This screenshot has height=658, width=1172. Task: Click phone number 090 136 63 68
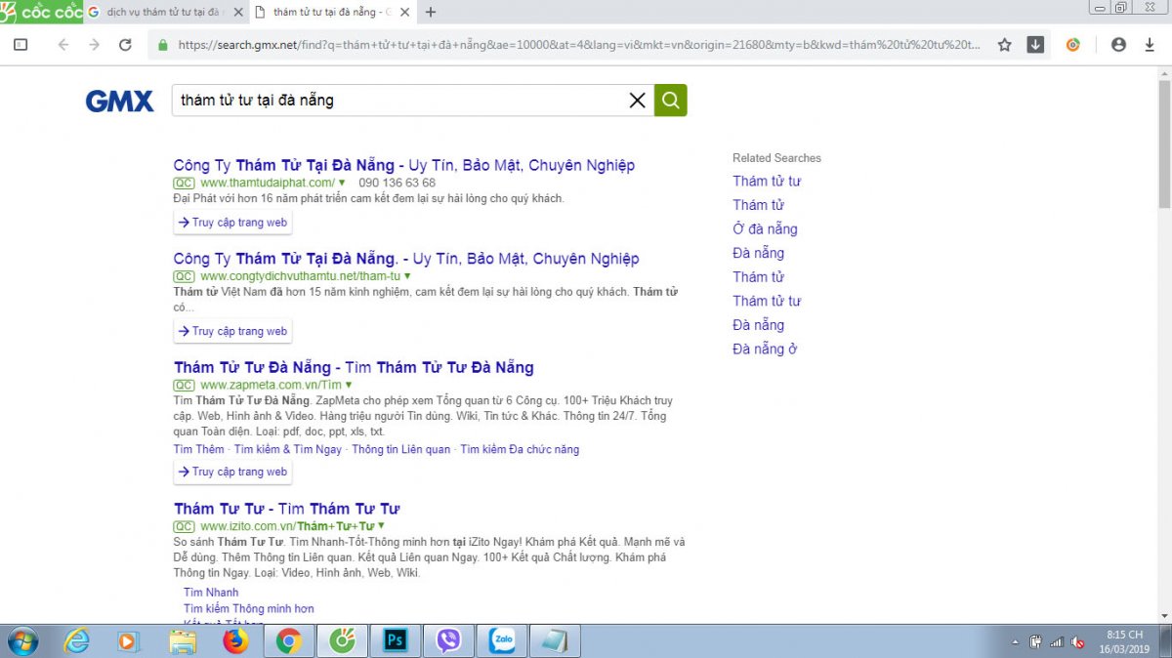[x=397, y=183]
